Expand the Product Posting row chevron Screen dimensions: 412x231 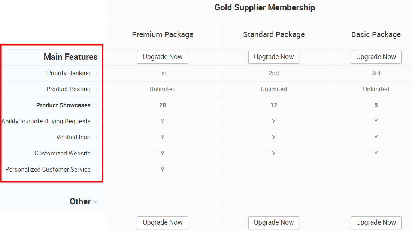tap(97, 89)
